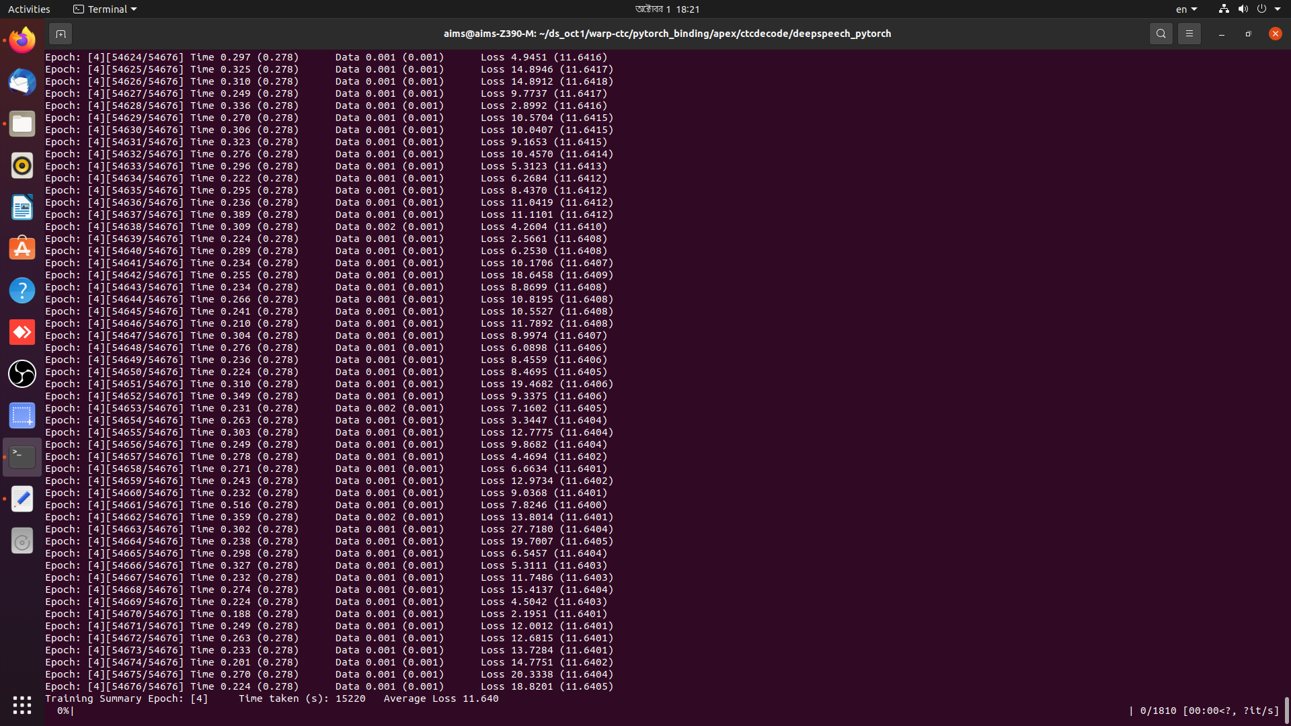
Task: Open LibreOffice Writer from dock
Action: pos(22,207)
